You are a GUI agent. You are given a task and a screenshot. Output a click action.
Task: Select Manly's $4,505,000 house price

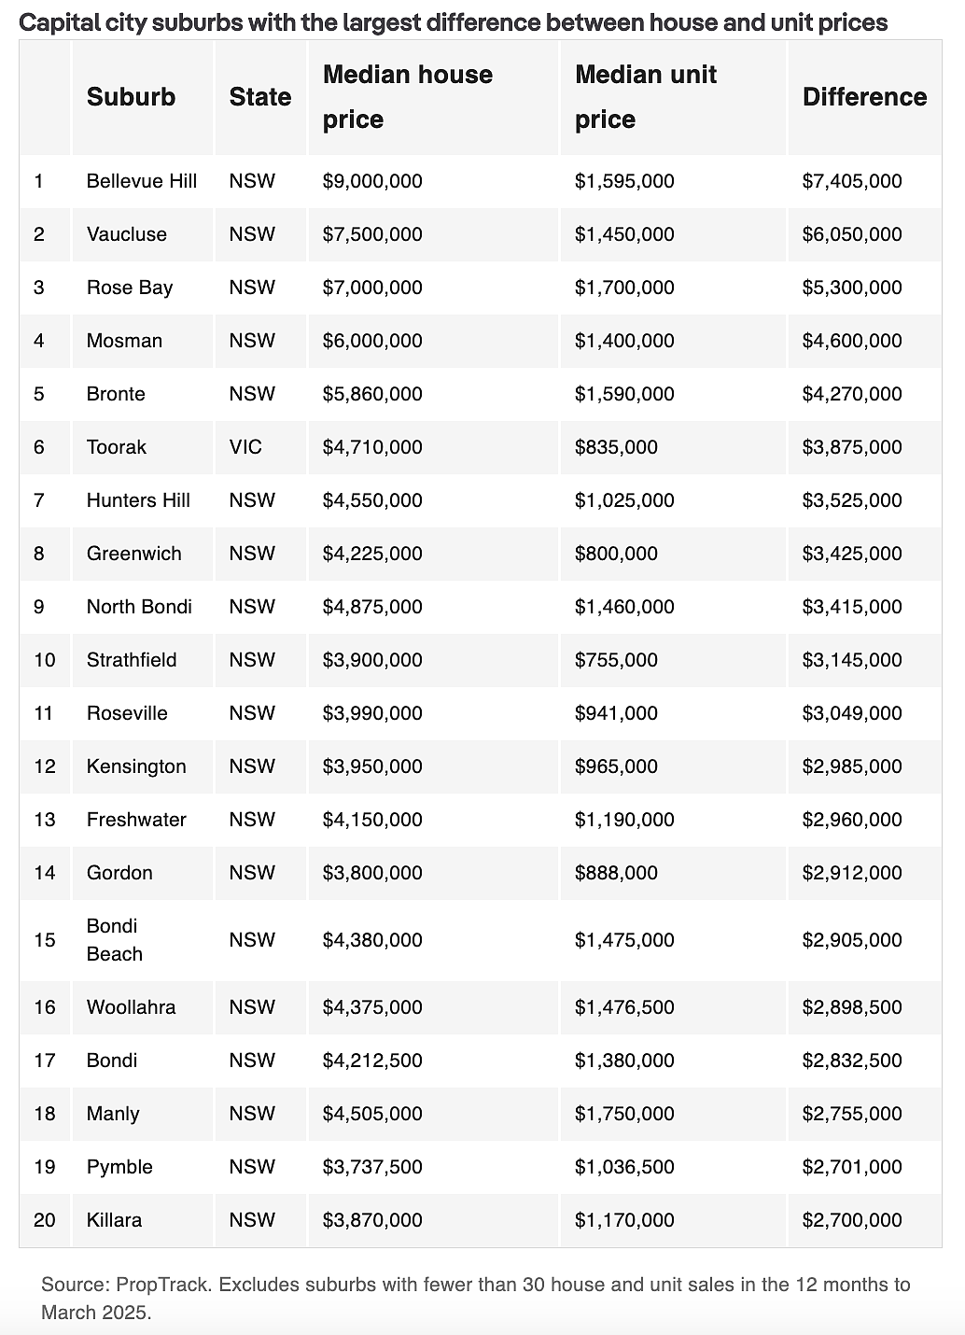pos(372,1114)
